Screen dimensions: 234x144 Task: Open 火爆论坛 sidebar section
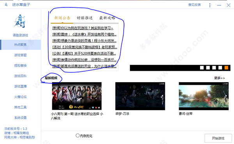point(20,97)
